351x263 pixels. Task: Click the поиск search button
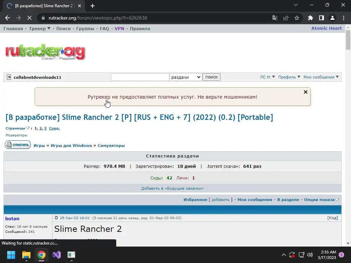[x=211, y=77]
